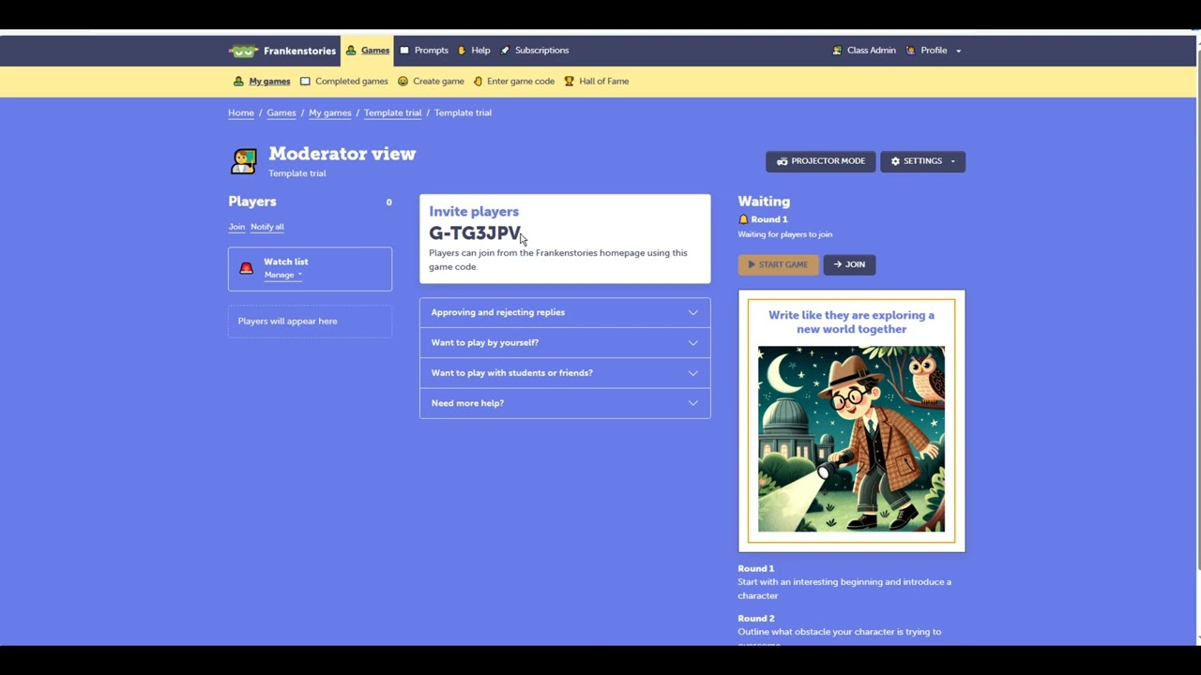The image size is (1201, 675).
Task: Click the Join link under Players
Action: tap(236, 227)
